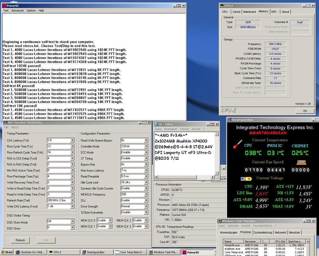Open the MEMCLK Frequency dropdown

click(x=146, y=194)
